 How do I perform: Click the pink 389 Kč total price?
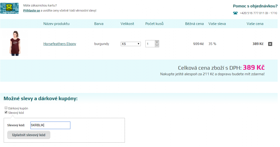point(254,68)
